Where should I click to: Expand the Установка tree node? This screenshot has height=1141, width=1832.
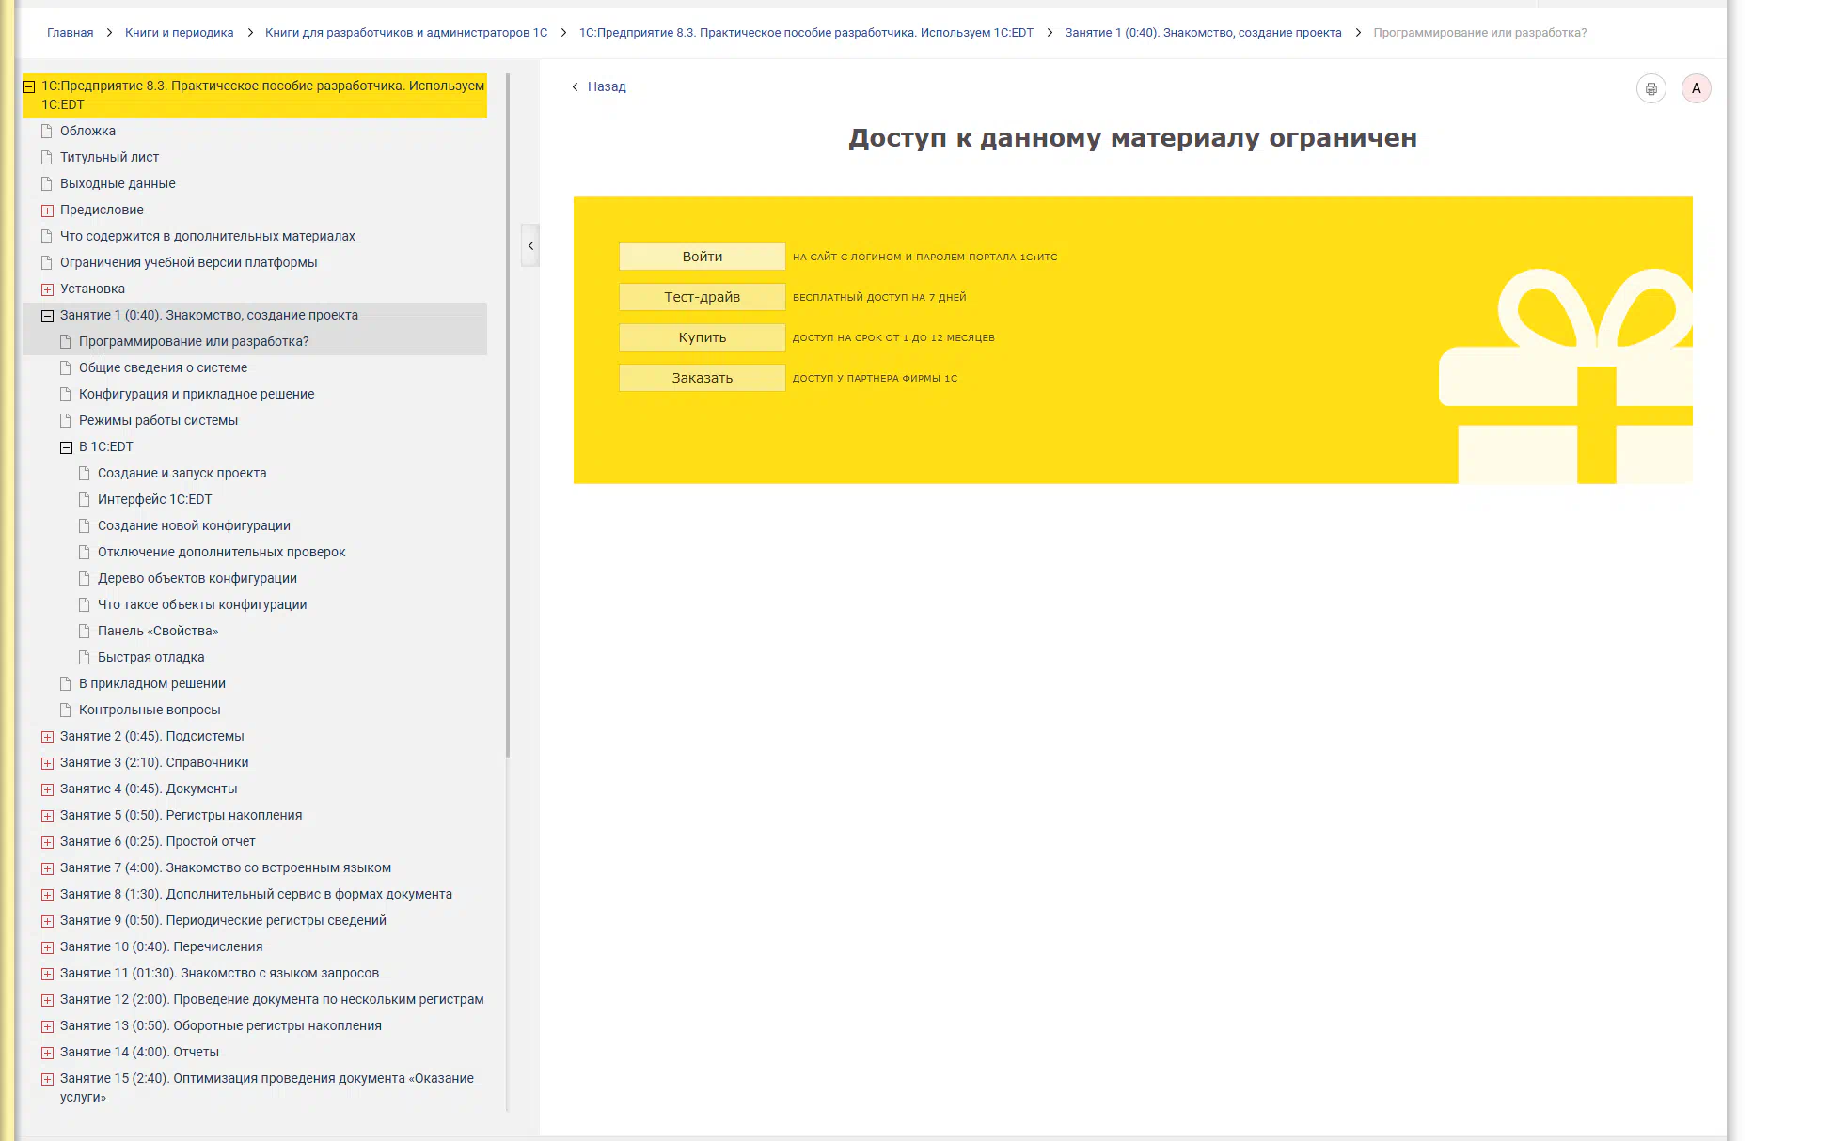tap(47, 289)
